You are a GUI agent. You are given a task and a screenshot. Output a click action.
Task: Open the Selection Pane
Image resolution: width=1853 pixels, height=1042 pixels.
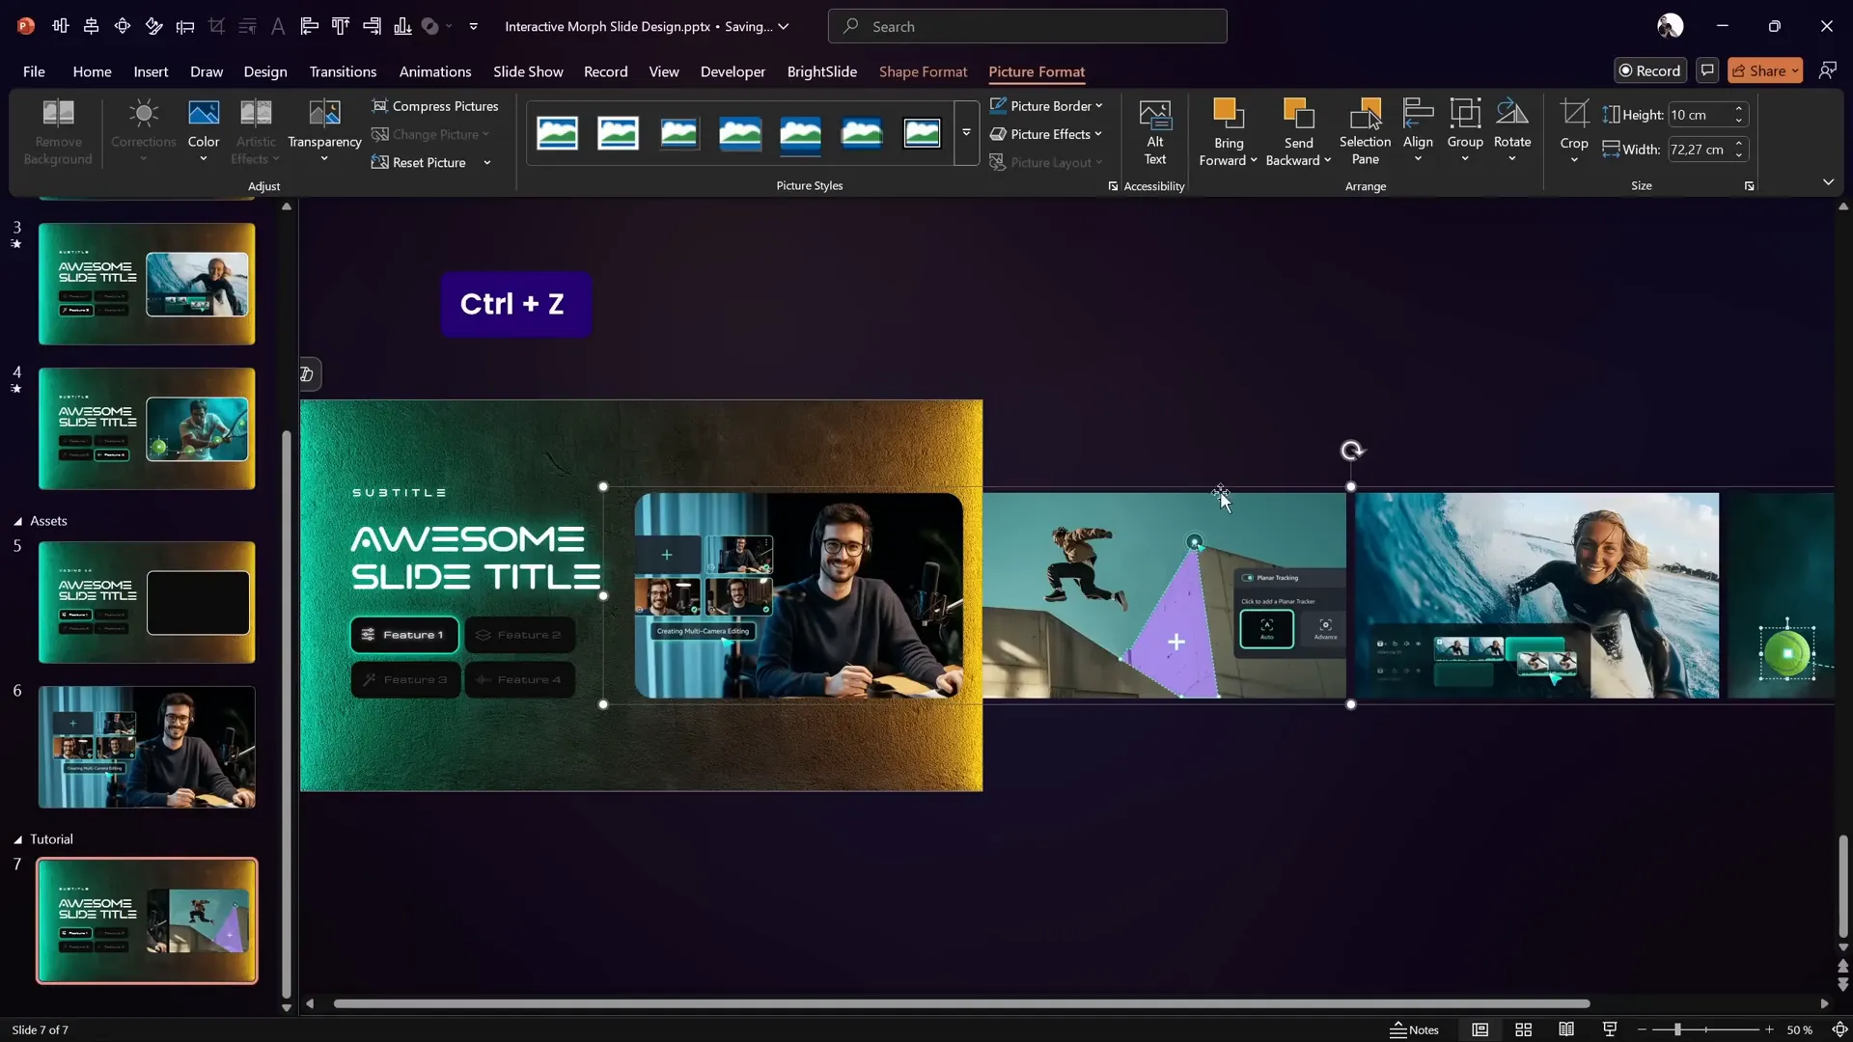pyautogui.click(x=1365, y=133)
